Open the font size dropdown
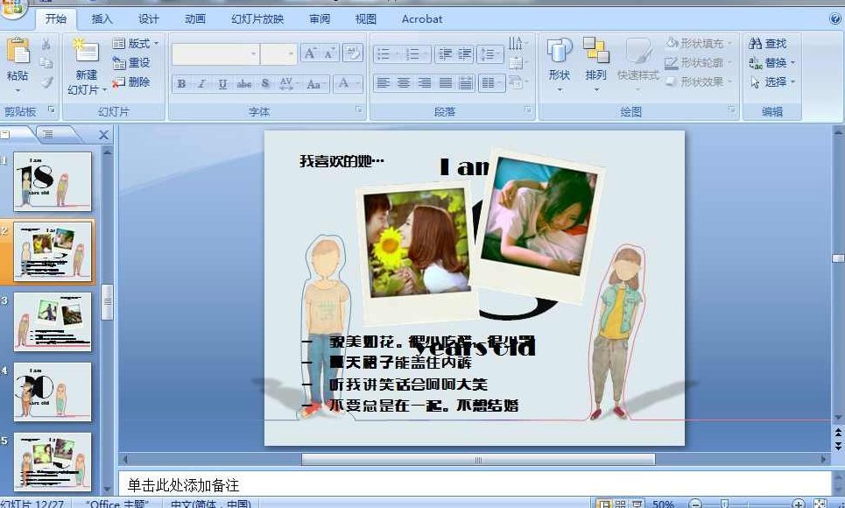 [289, 53]
